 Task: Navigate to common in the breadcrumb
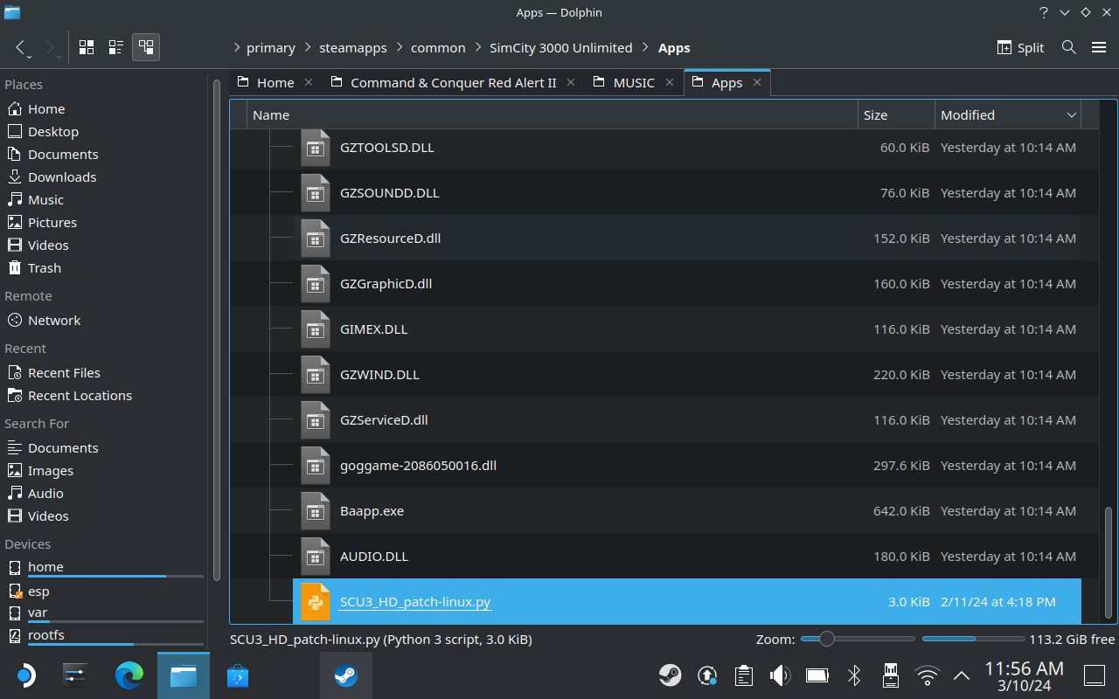(x=438, y=47)
